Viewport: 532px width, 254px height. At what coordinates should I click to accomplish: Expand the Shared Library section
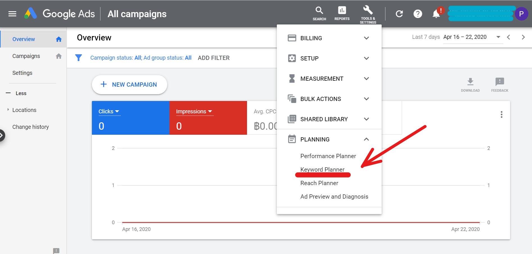[366, 119]
